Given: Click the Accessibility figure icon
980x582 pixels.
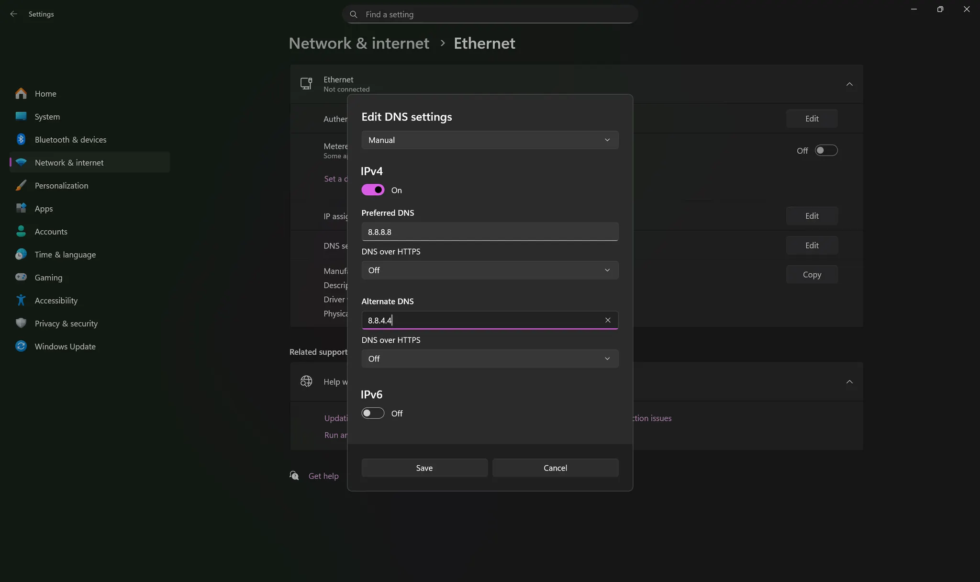Looking at the screenshot, I should pos(21,300).
